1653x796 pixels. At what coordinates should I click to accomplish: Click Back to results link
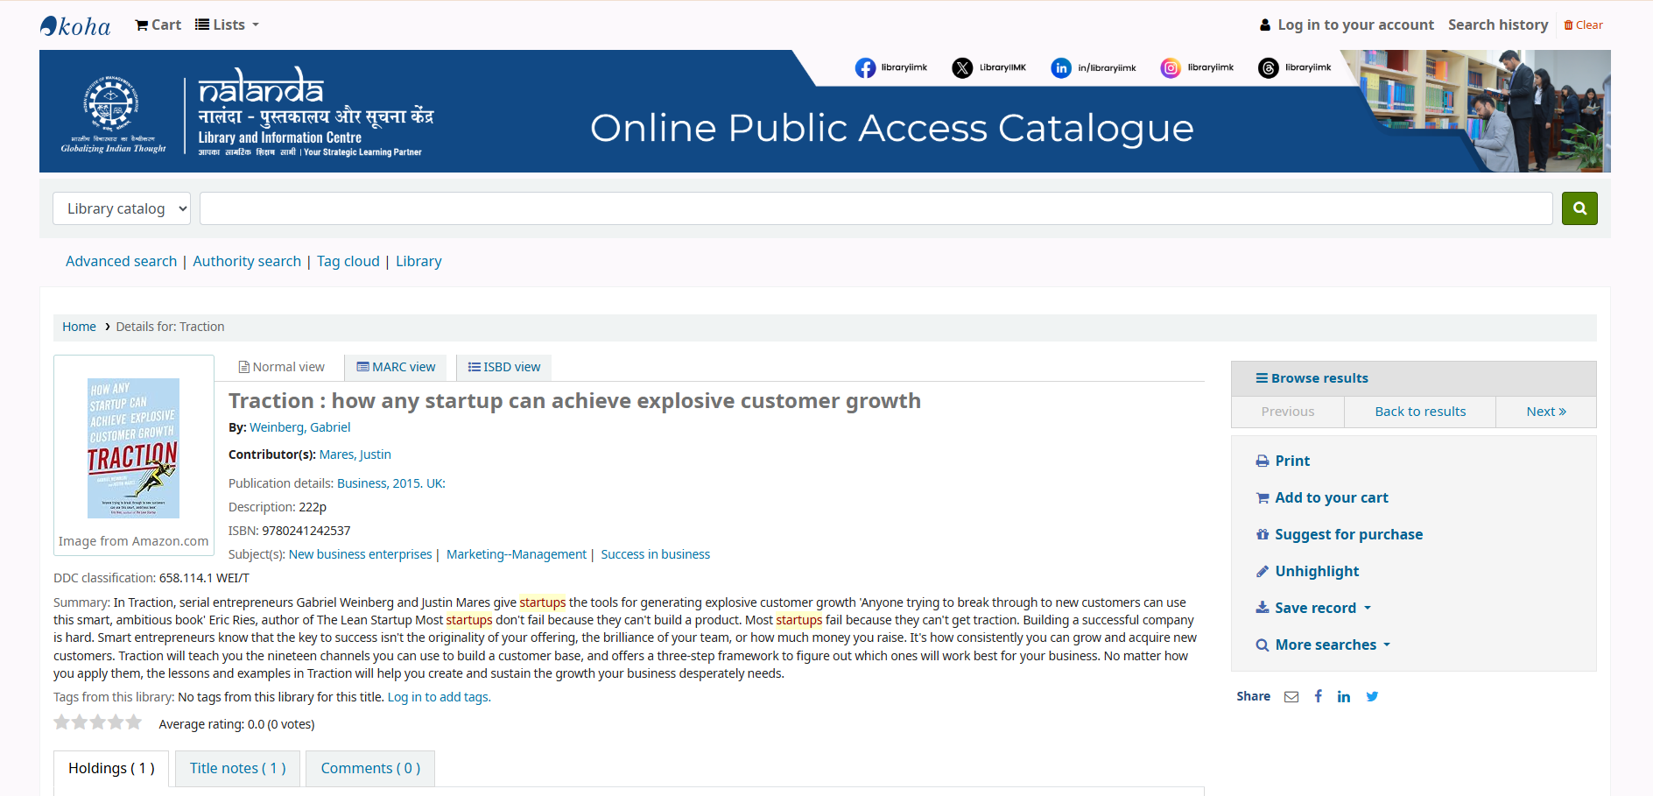1419,412
